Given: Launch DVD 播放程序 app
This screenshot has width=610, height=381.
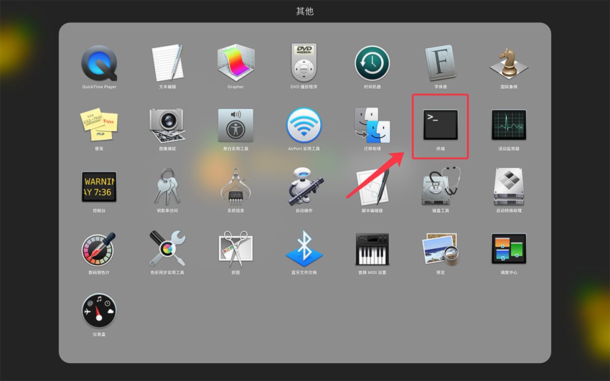Looking at the screenshot, I should click(304, 63).
